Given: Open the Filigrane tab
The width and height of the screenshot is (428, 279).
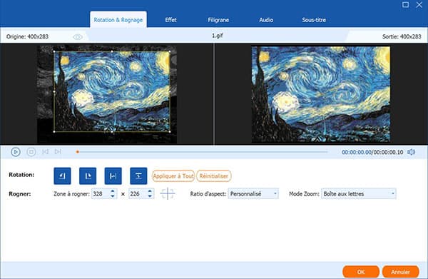Looking at the screenshot, I should click(218, 20).
